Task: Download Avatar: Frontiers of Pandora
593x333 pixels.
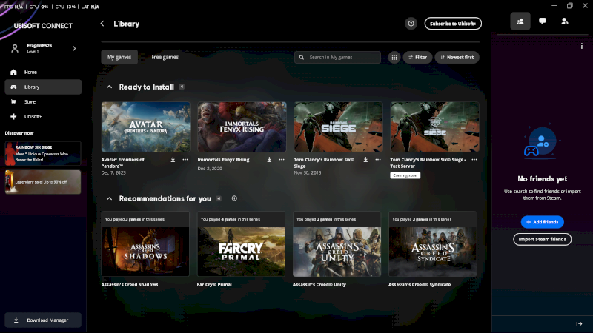Action: pyautogui.click(x=173, y=160)
